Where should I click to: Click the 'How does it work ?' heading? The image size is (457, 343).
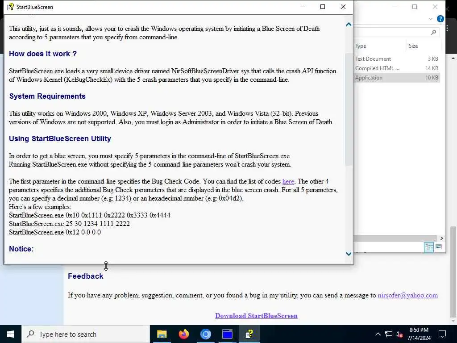[x=43, y=54]
